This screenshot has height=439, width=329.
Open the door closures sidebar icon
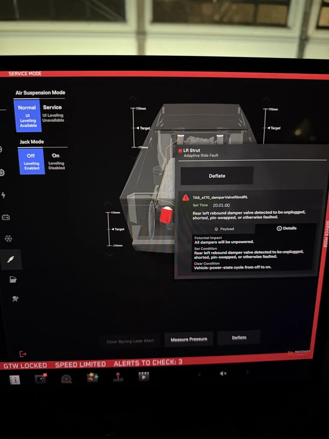[x=13, y=280]
